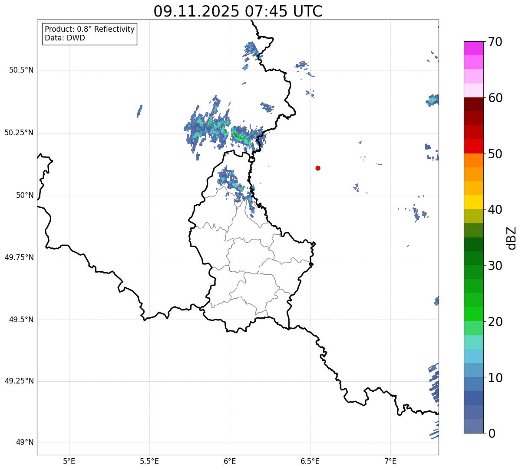Click the '5°E' longitude label

click(x=69, y=461)
